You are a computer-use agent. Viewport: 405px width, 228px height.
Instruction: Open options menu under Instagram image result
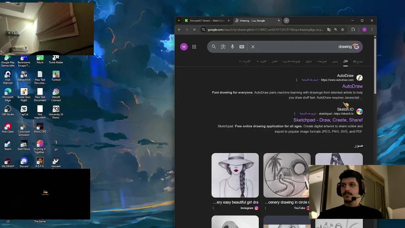click(x=213, y=208)
